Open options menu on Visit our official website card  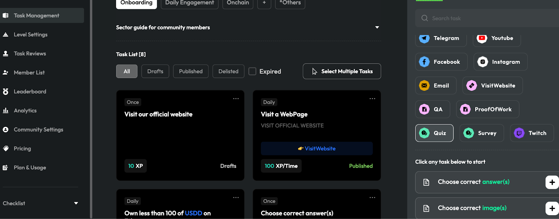click(236, 98)
